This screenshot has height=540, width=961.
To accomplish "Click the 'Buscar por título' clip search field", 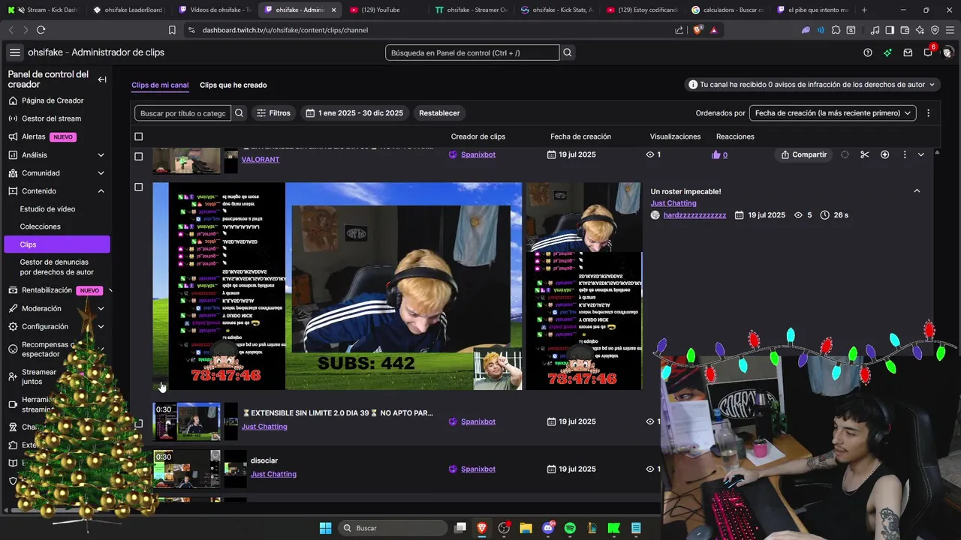I will click(x=183, y=113).
